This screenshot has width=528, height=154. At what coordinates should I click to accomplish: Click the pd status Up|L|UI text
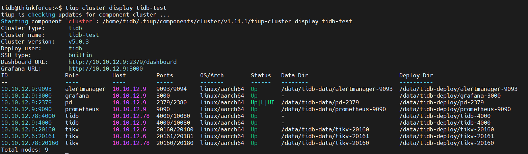point(262,103)
